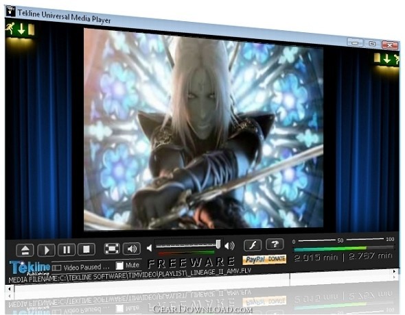The image size is (405, 315).
Task: Click the media filename path text
Action: (130, 275)
